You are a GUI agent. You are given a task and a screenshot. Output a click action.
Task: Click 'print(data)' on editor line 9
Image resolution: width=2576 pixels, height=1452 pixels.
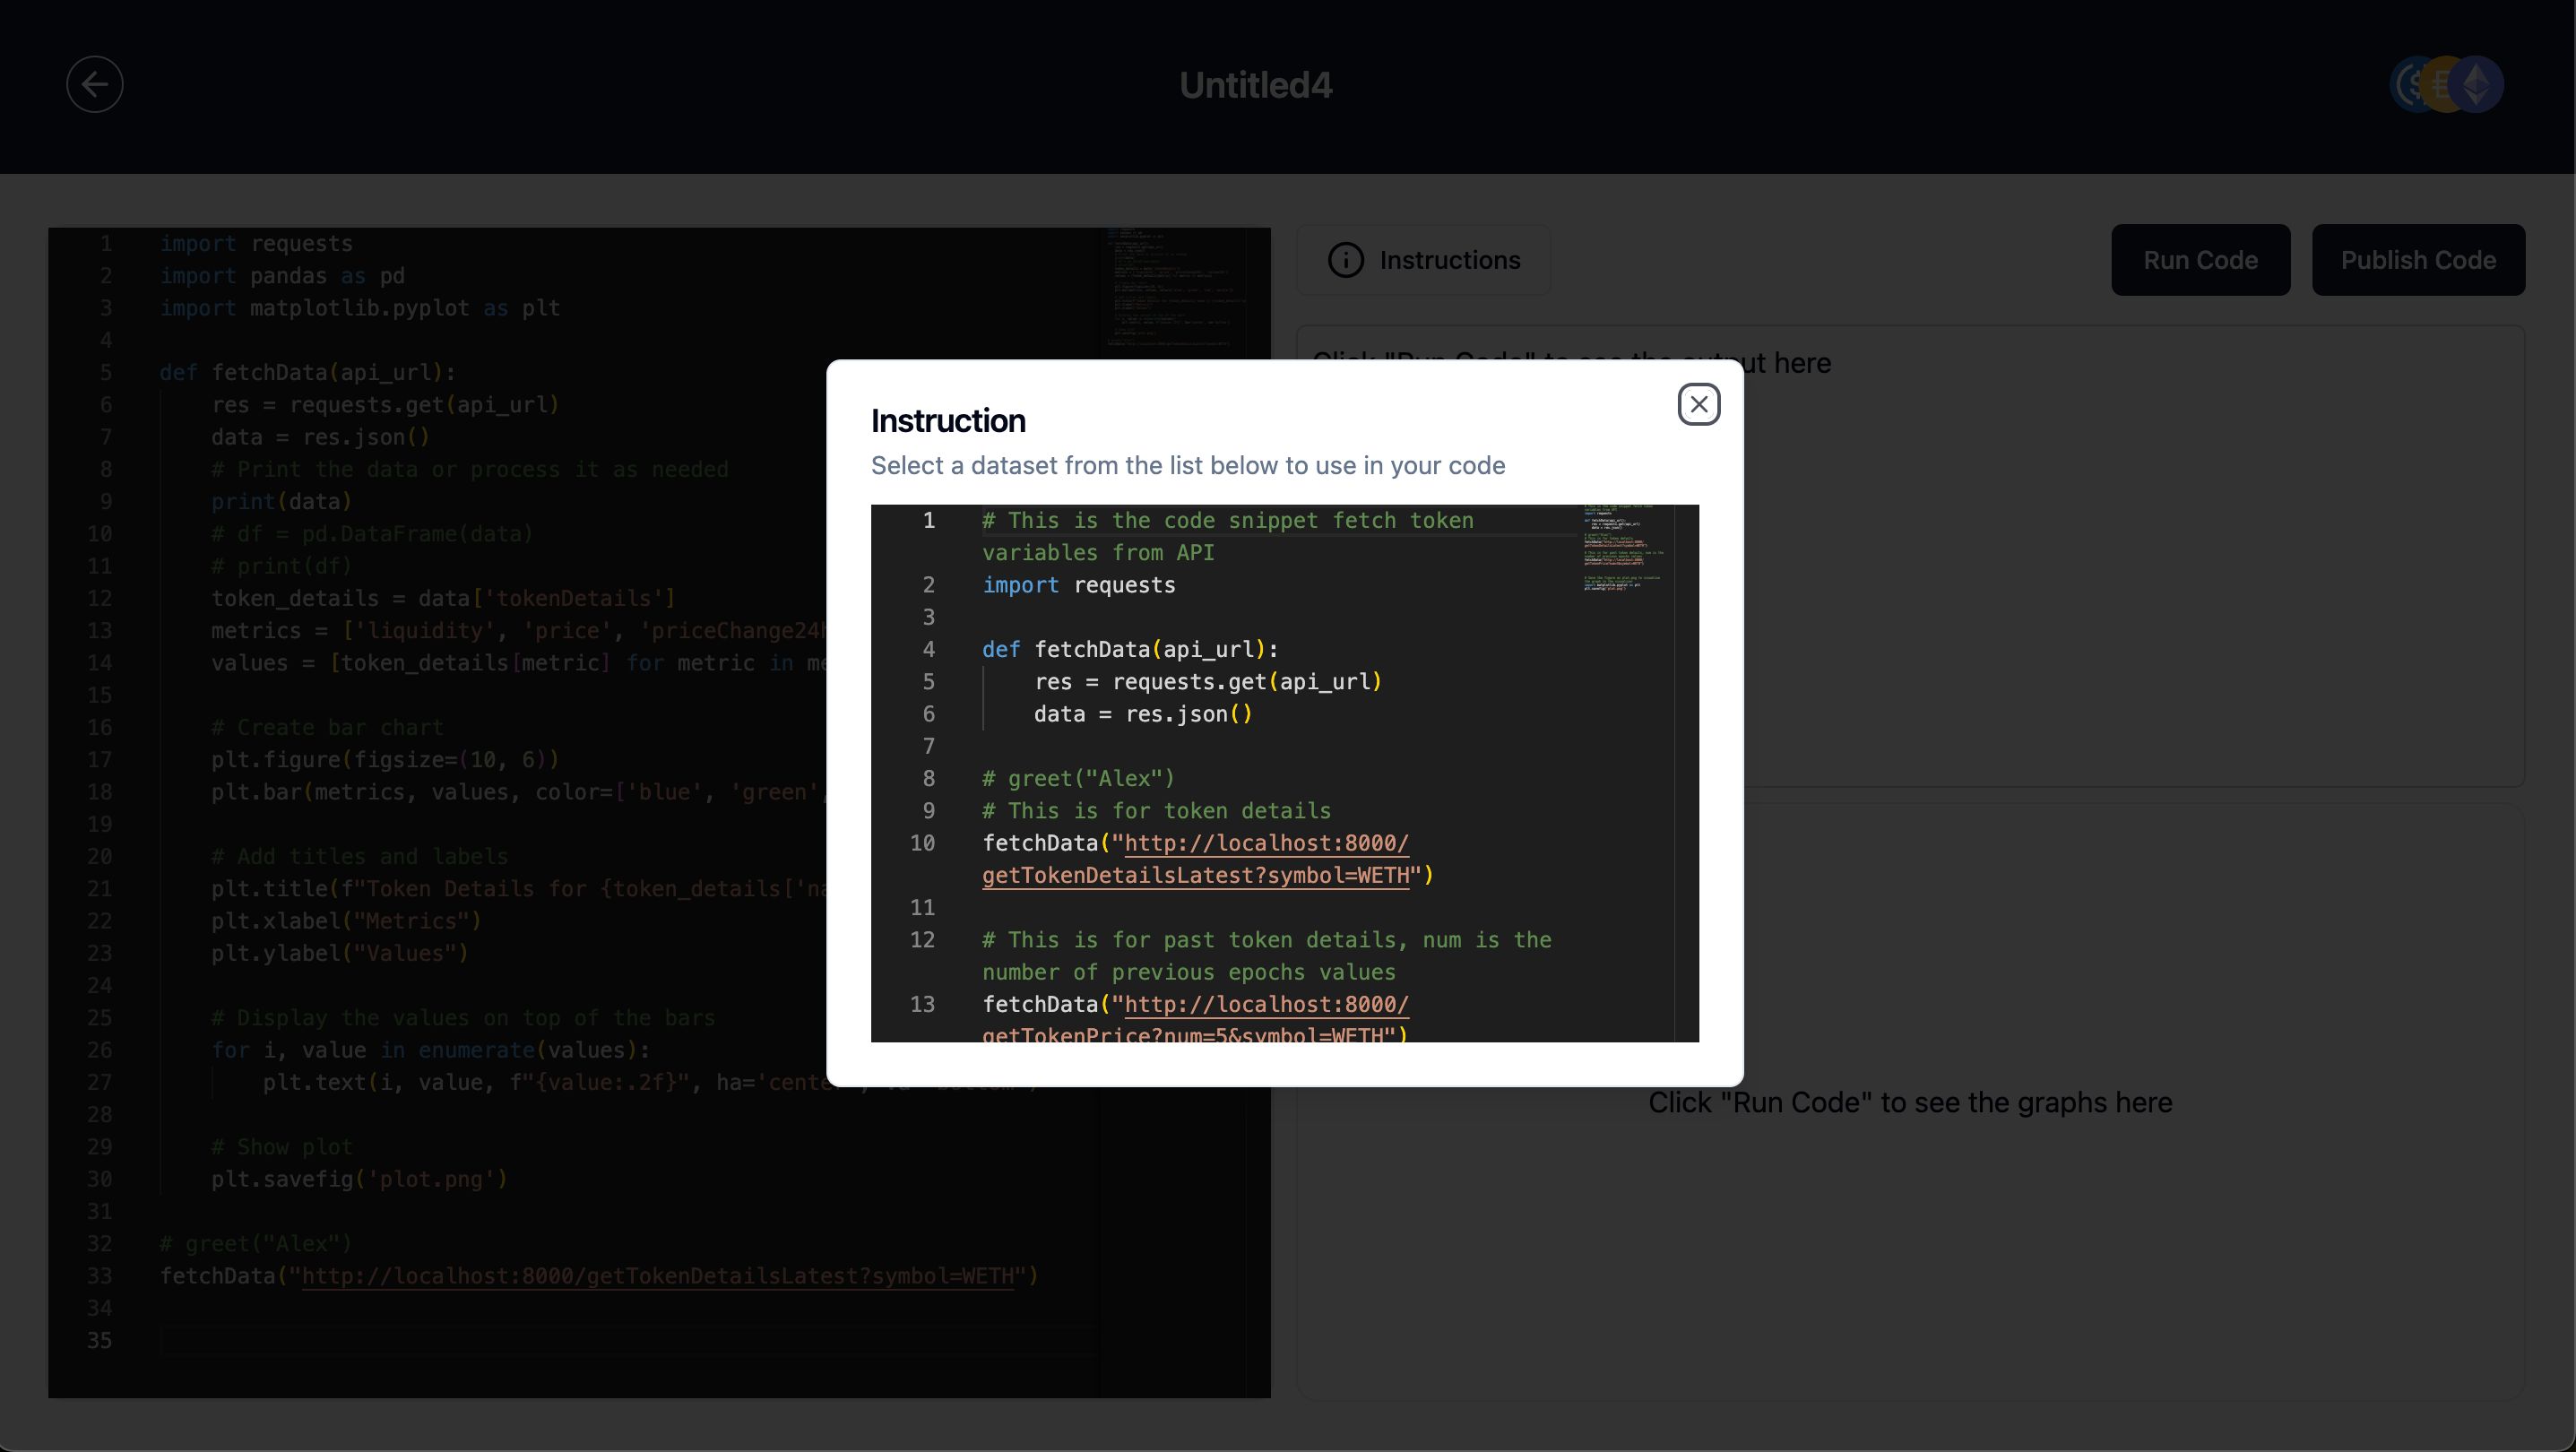coord(281,502)
